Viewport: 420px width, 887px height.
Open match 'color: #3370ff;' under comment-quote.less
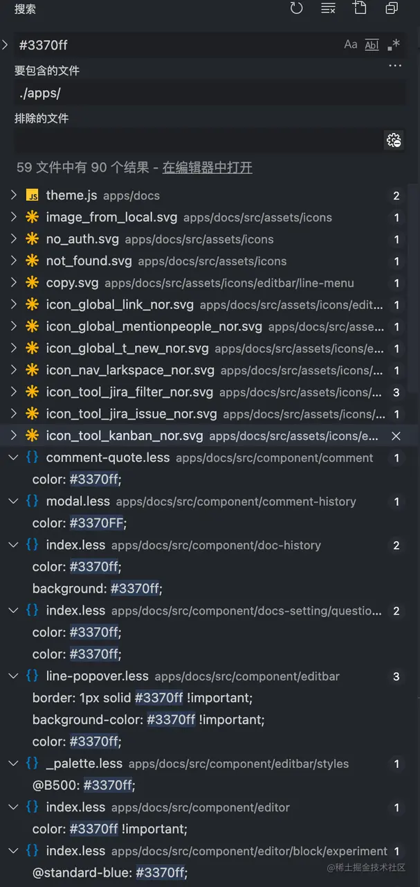[x=77, y=480]
